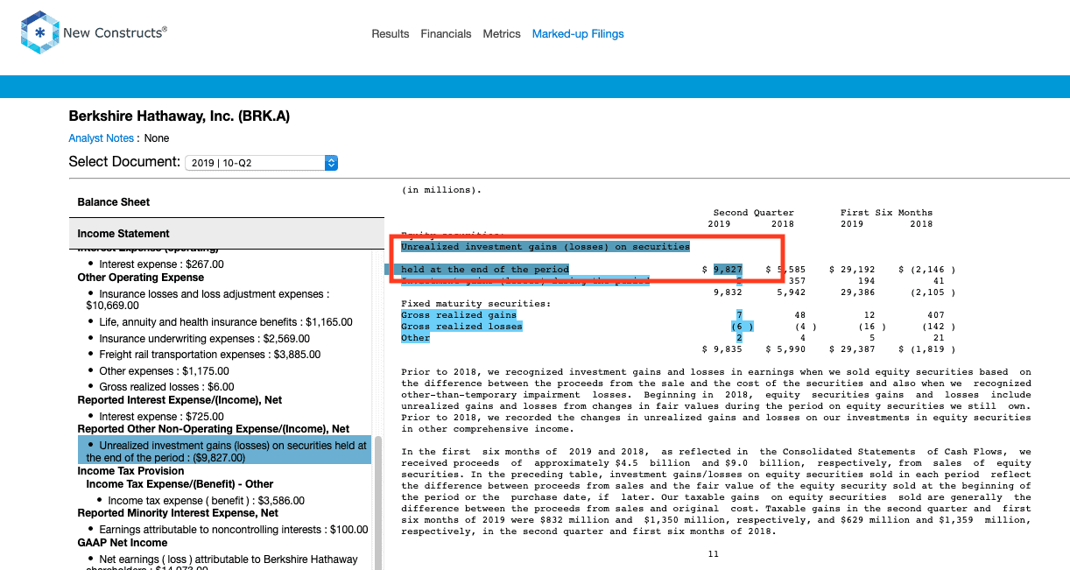Click the Berkshire Hathaway, Inc. (BRK.A) title
This screenshot has height=570, width=1070.
point(179,116)
